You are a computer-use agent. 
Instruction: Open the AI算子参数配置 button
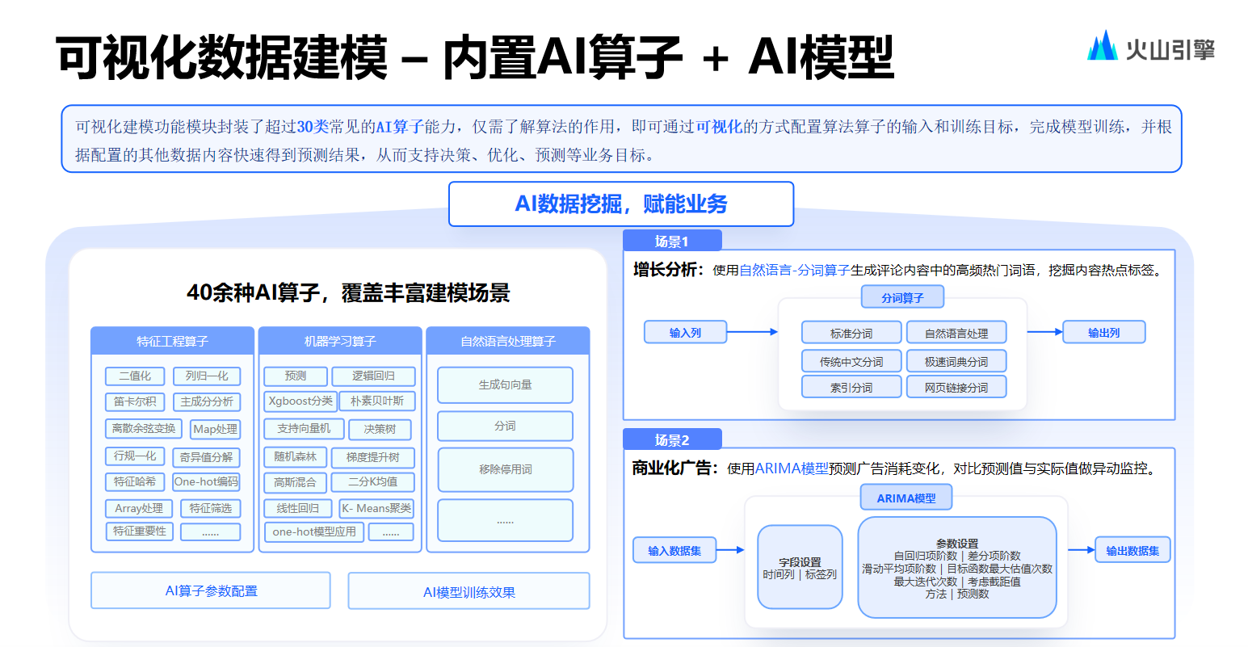click(211, 590)
